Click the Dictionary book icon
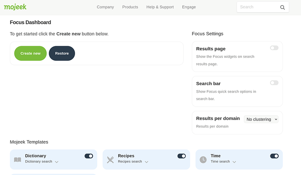Image resolution: width=301 pixels, height=175 pixels. click(x=17, y=160)
